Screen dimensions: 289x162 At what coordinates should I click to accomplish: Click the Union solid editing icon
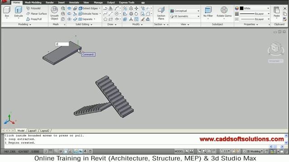(x=69, y=8)
